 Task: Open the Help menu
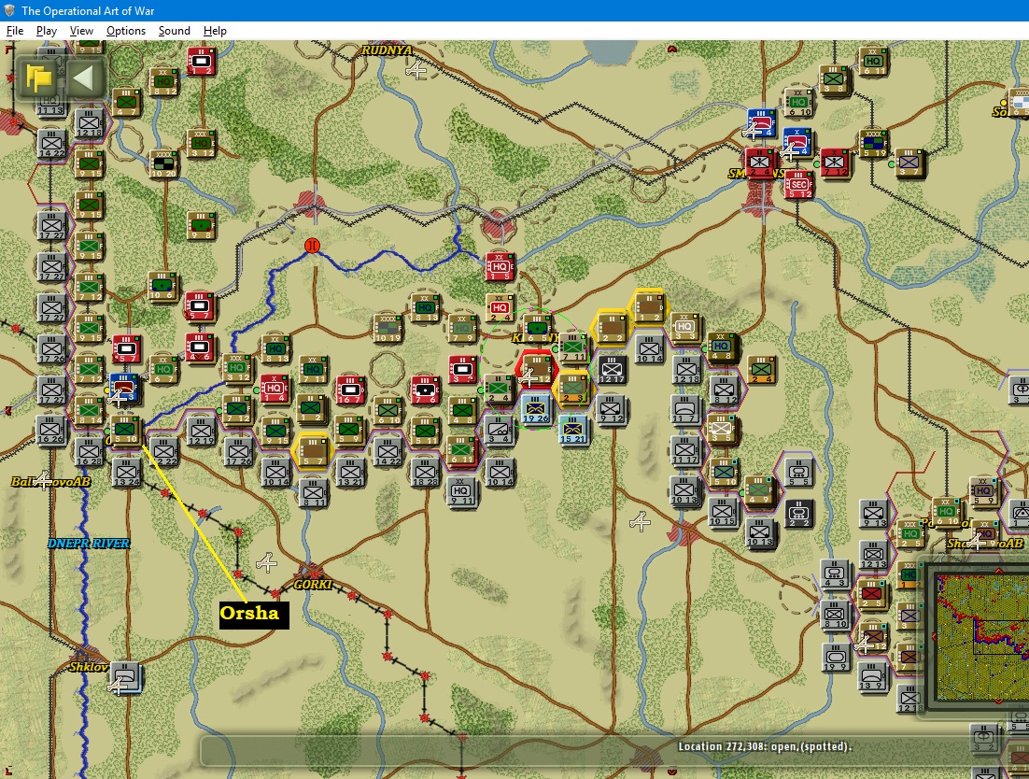(x=215, y=31)
